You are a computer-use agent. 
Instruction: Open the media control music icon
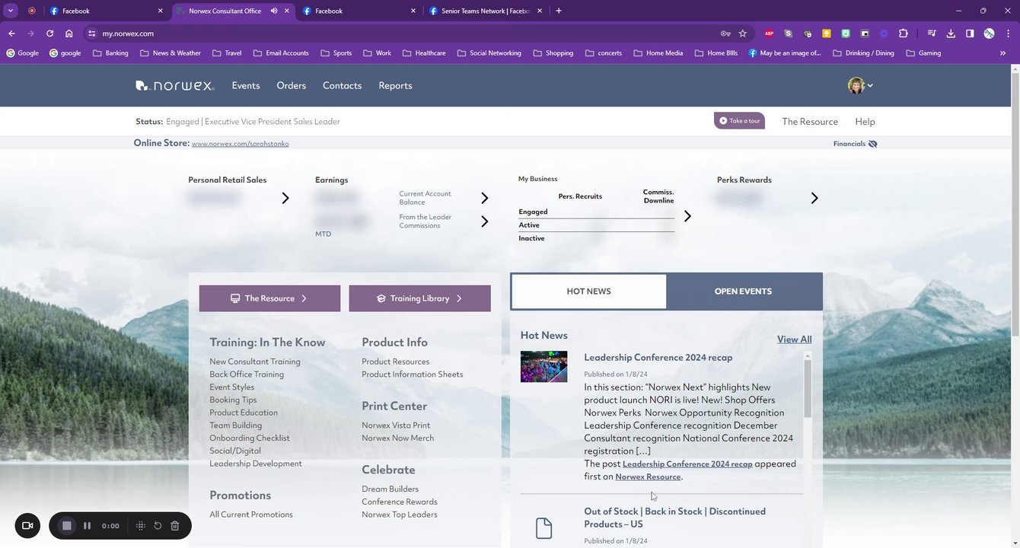coord(932,33)
